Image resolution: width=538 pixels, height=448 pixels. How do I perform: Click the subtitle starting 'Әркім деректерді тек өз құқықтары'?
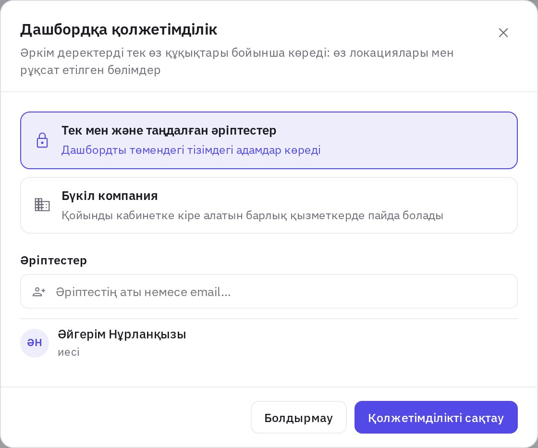pos(237,62)
